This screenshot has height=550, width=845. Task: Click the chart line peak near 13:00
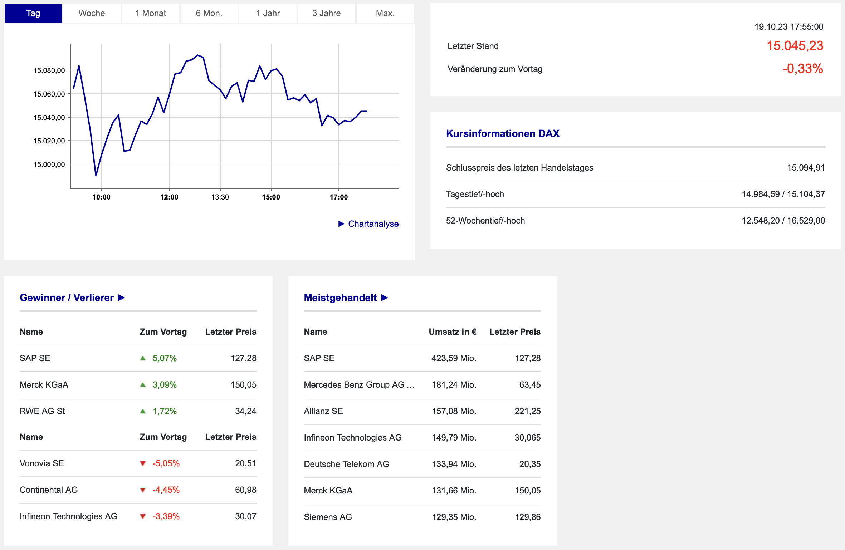click(198, 55)
